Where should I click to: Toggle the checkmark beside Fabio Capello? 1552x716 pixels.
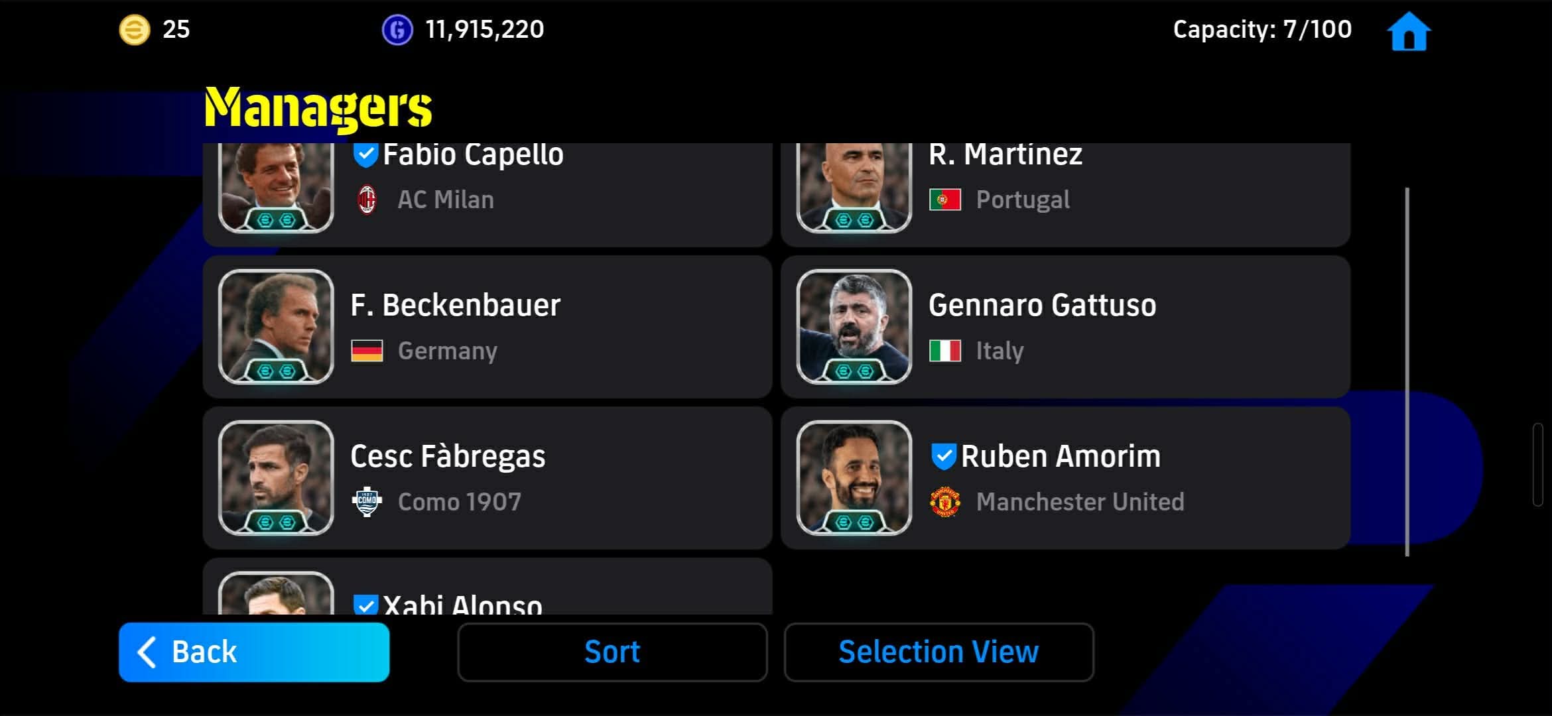[365, 155]
